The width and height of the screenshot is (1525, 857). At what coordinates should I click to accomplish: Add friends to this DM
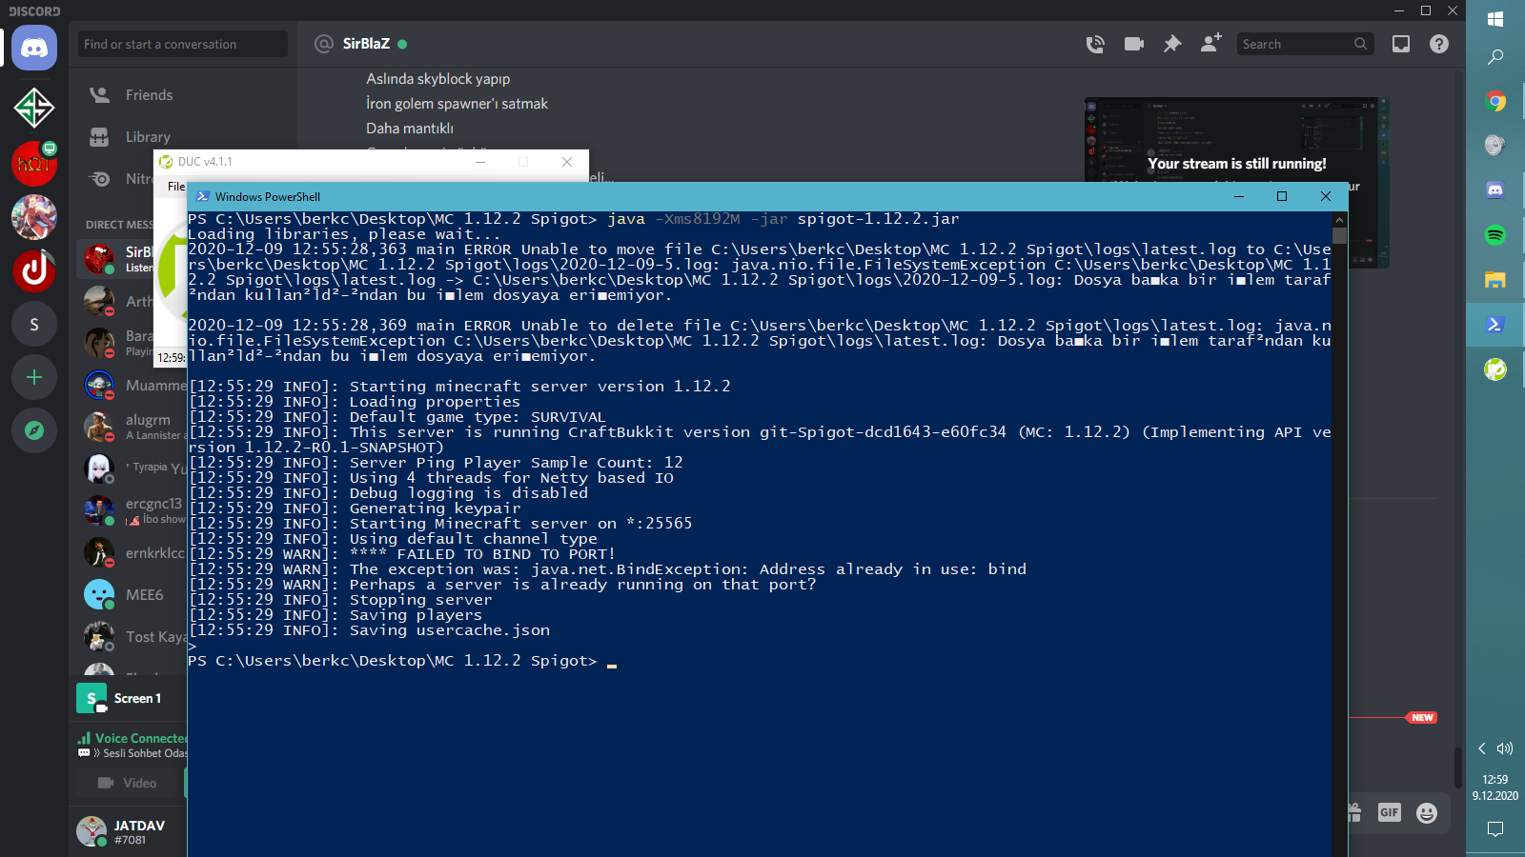click(x=1210, y=43)
